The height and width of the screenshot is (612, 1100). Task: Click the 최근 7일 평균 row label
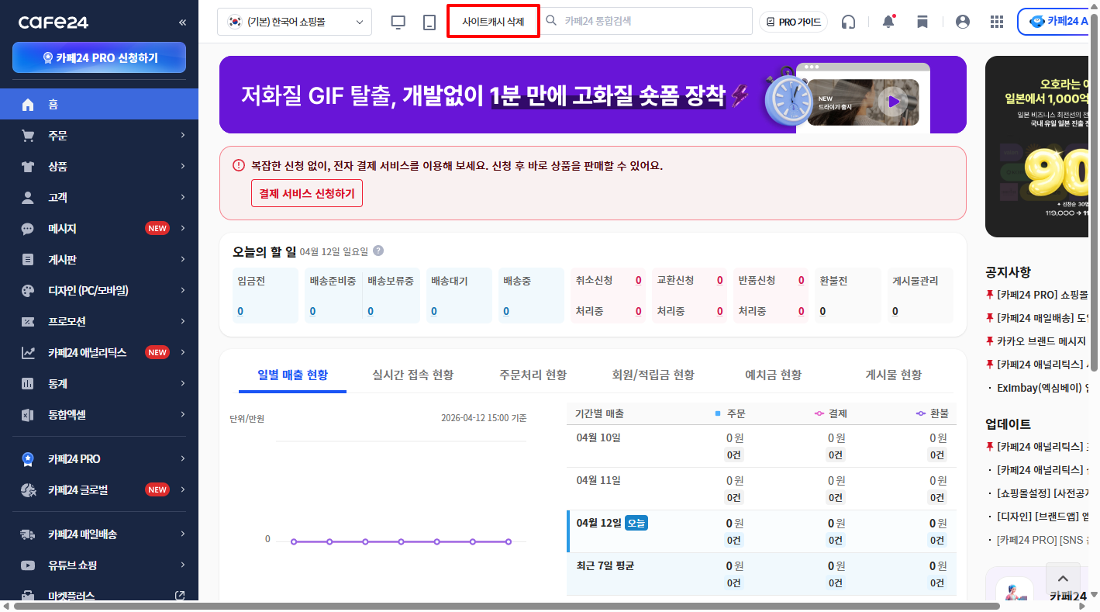pyautogui.click(x=605, y=565)
